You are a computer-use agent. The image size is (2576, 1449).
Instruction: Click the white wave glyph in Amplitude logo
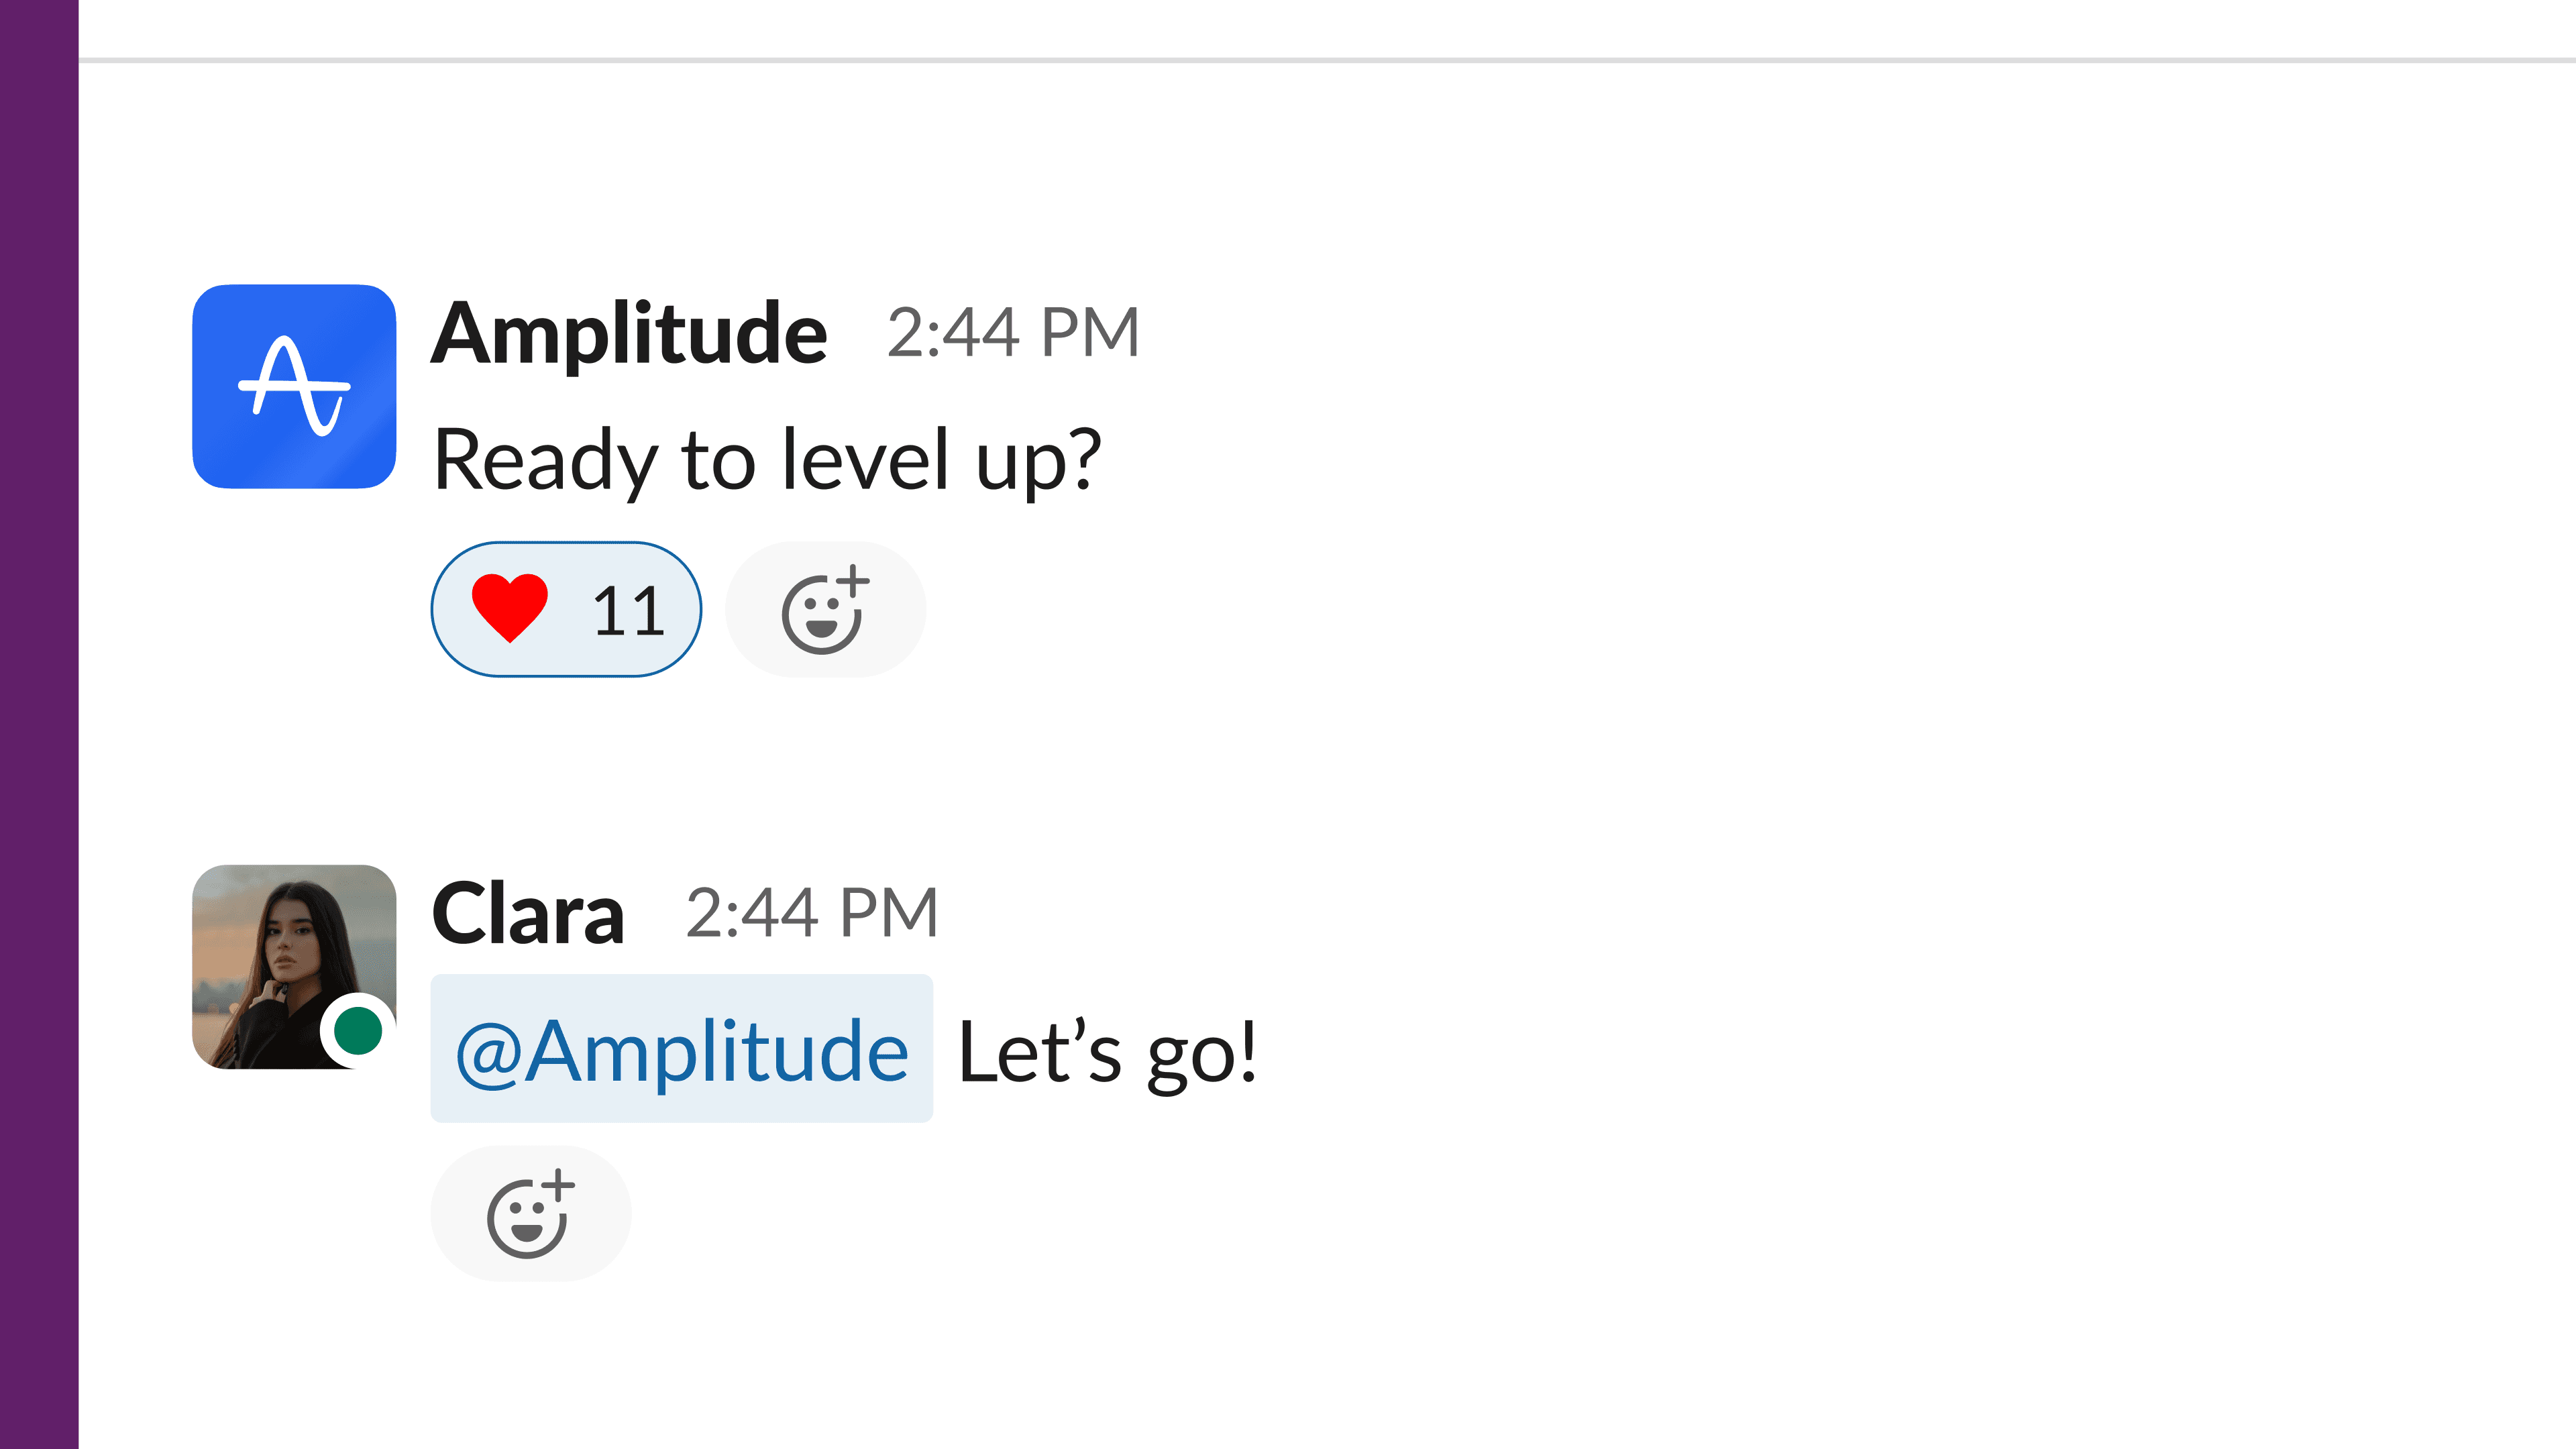(294, 386)
